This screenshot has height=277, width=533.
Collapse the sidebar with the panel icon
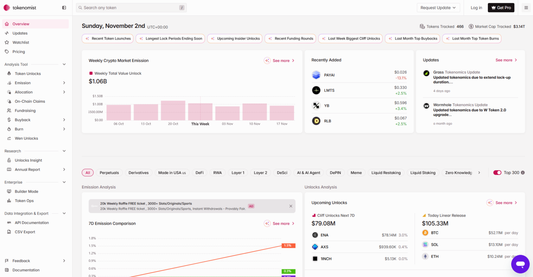coord(64,8)
